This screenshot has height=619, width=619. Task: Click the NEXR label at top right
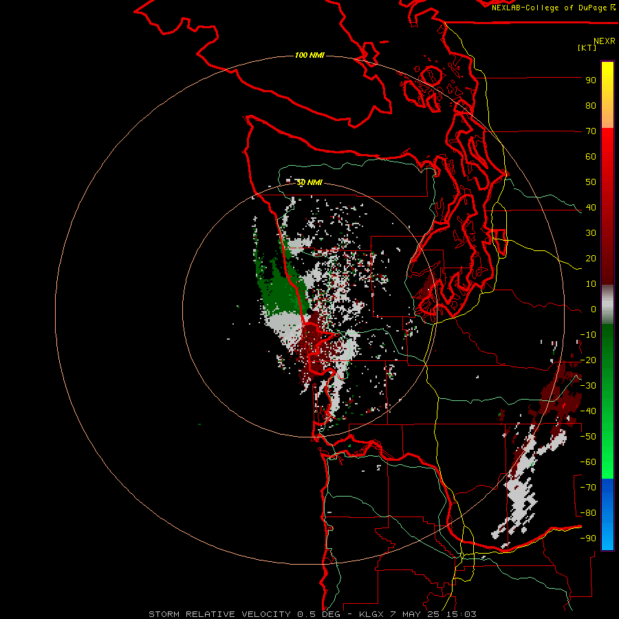click(x=605, y=41)
